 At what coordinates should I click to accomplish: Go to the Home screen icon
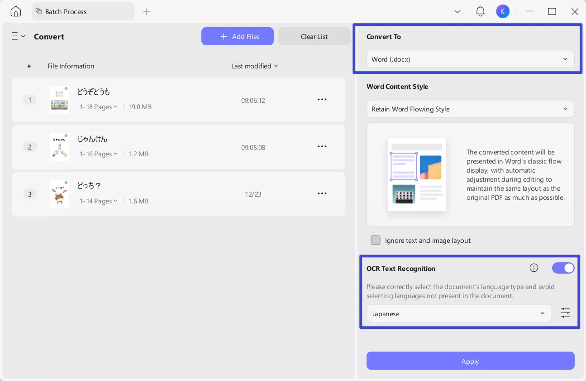tap(16, 12)
